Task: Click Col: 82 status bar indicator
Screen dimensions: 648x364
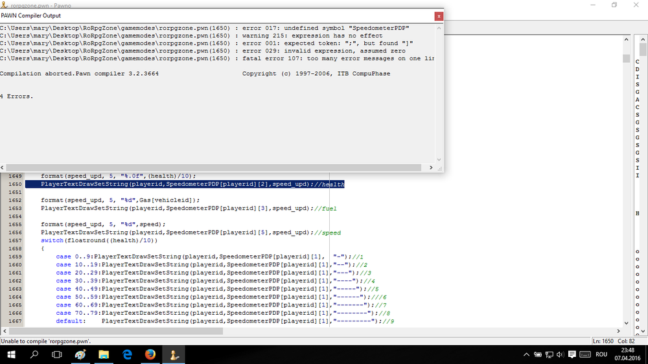Action: tap(626, 341)
